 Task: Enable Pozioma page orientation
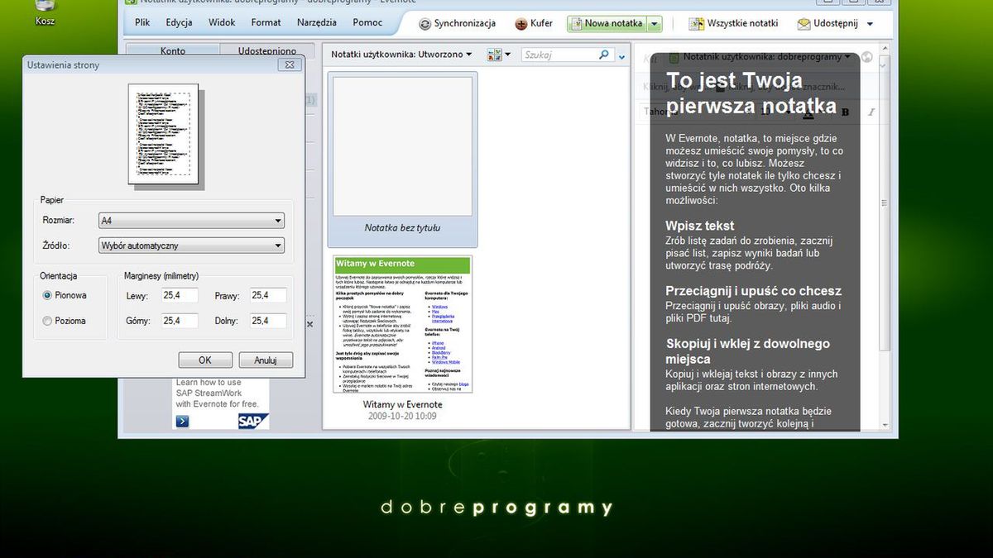(x=47, y=321)
